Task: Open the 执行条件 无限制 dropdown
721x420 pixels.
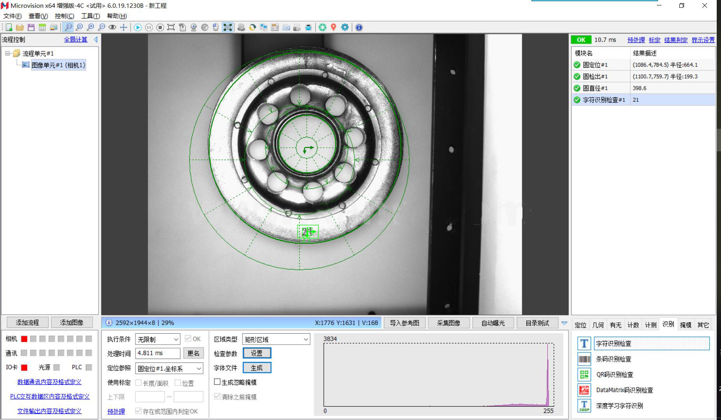Action: coord(158,339)
